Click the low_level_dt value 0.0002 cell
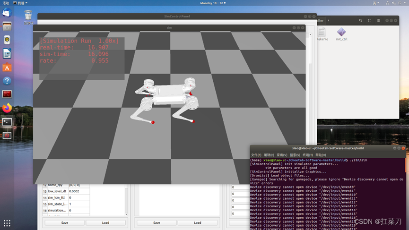The image size is (409, 230). click(x=79, y=191)
